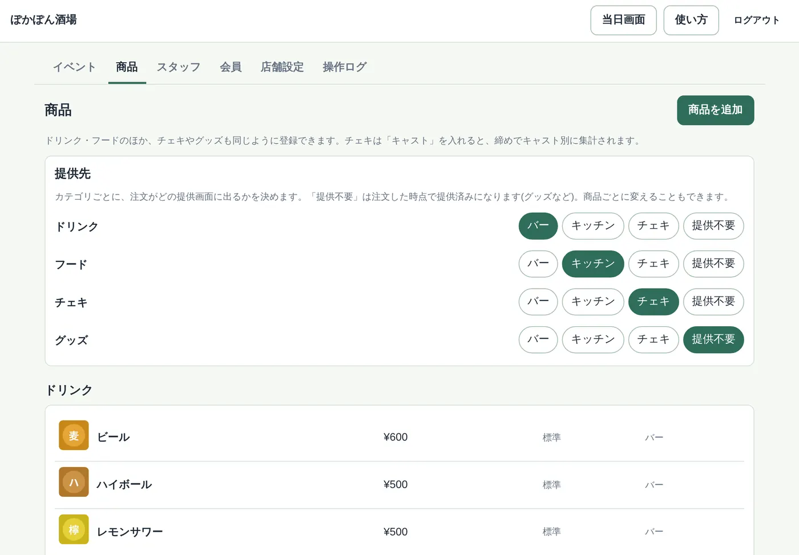Set チェキ category destination to キッチン
799x555 pixels.
593,302
